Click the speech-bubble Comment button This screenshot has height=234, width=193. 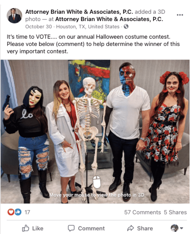click(x=86, y=228)
